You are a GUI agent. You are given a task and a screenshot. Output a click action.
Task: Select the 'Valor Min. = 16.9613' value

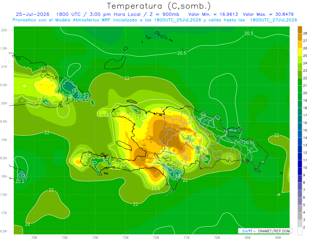pyautogui.click(x=213, y=14)
